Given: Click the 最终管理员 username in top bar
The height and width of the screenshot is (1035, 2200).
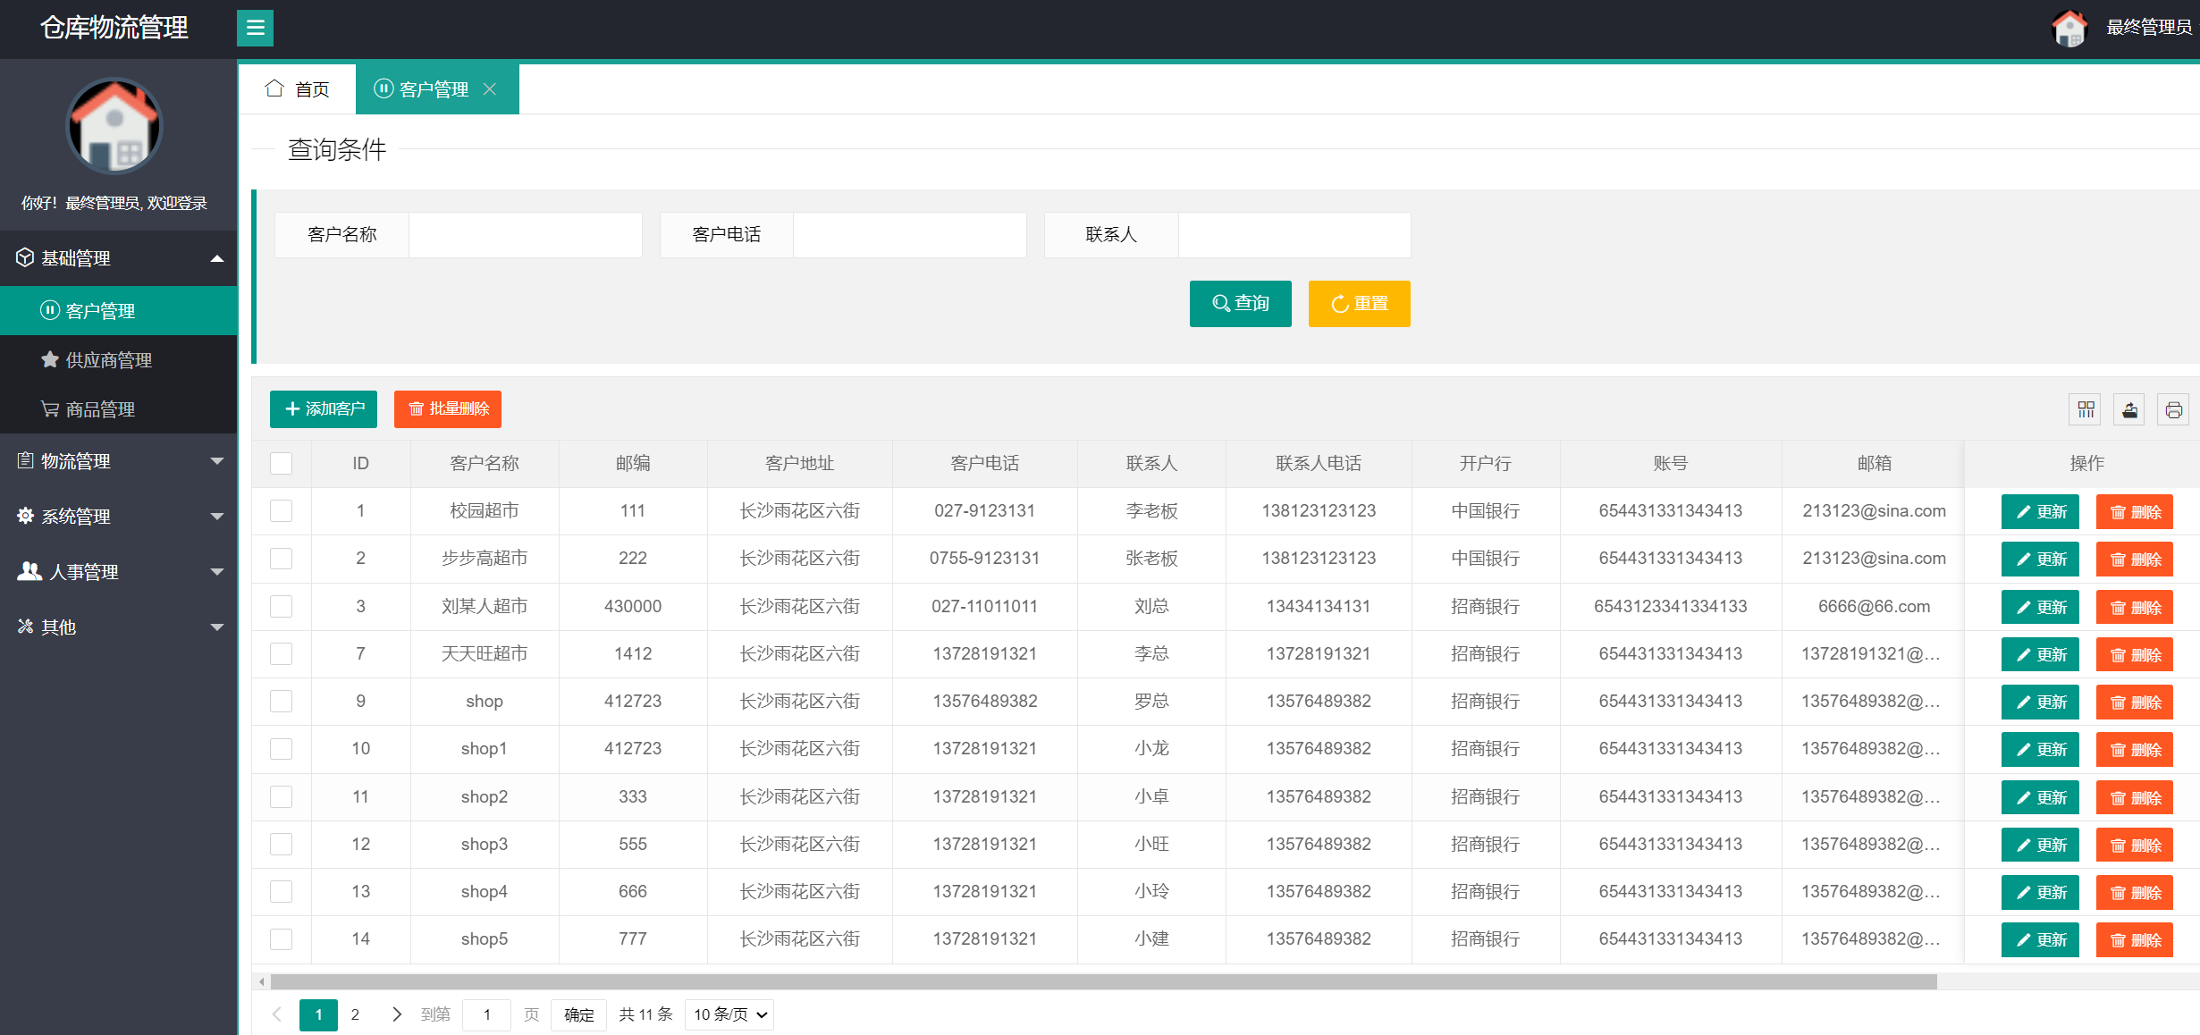Looking at the screenshot, I should [x=2149, y=28].
